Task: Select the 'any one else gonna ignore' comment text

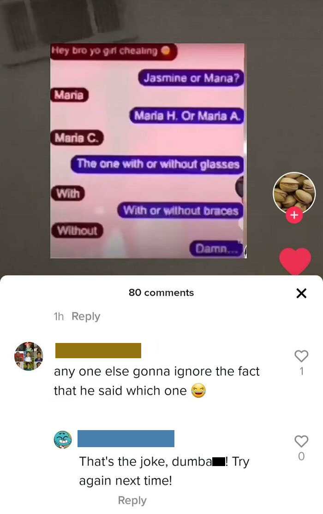Action: tap(157, 381)
